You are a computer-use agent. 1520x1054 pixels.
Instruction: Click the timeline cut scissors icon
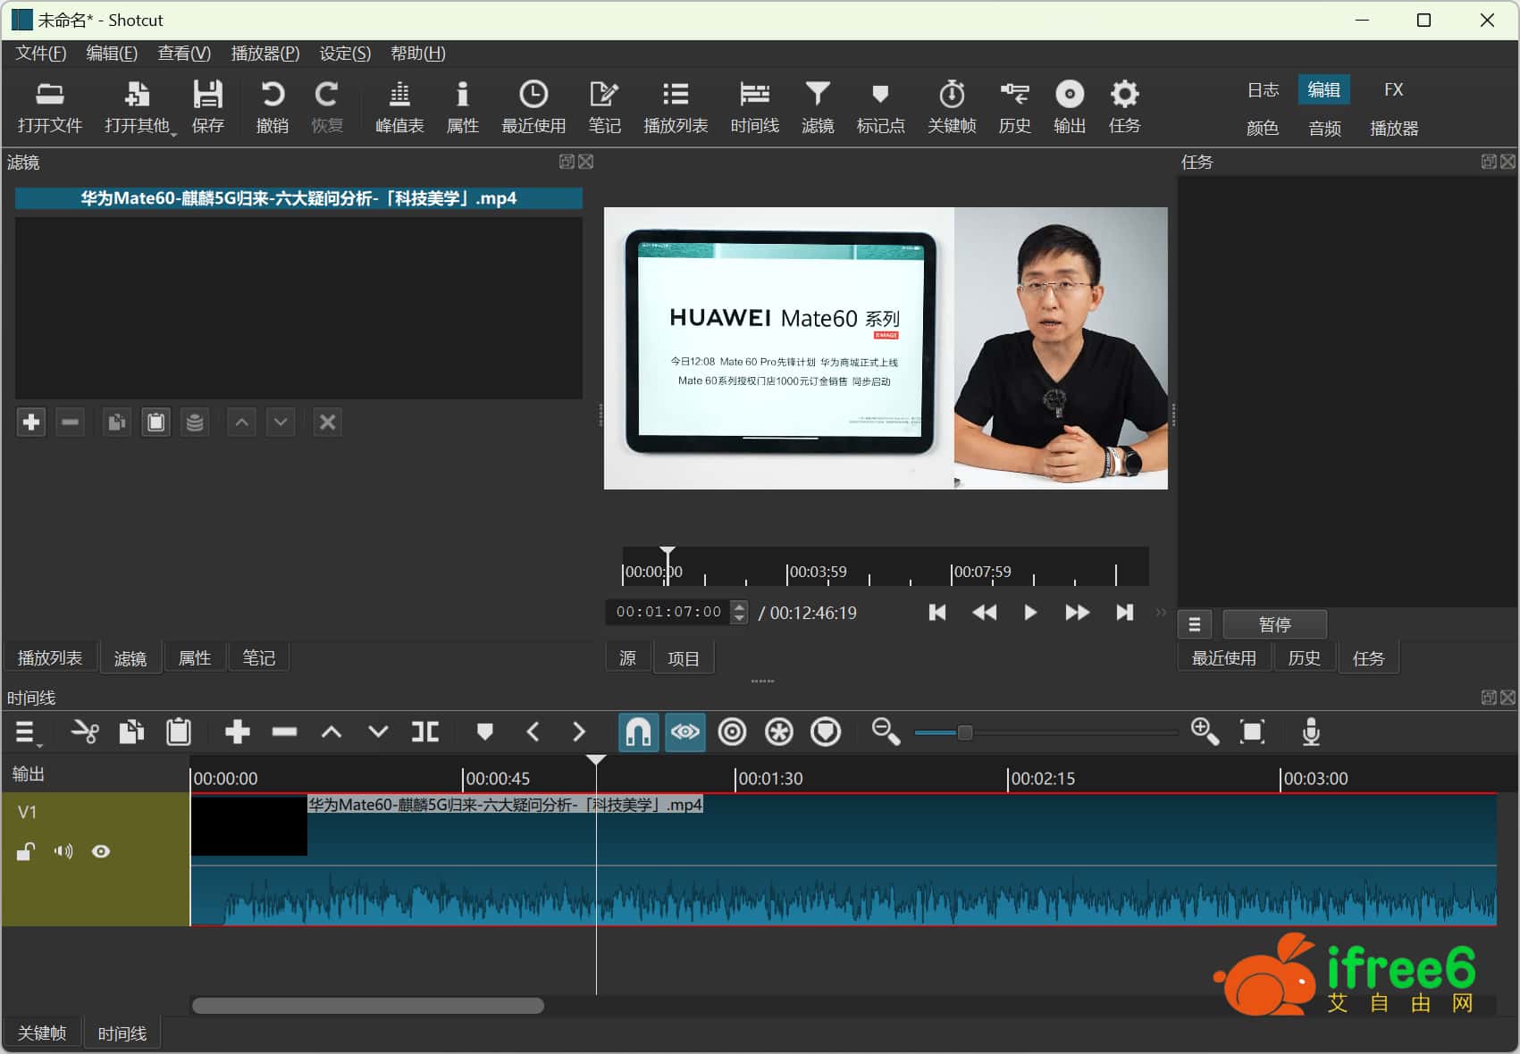point(85,732)
